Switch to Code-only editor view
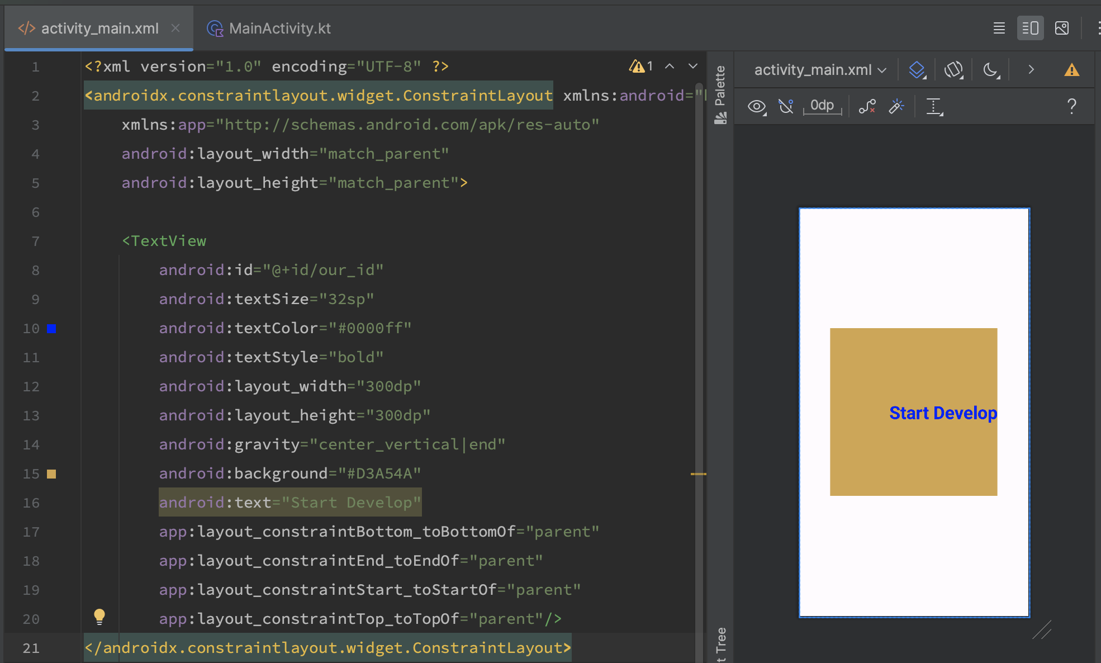Screen dimensions: 1101x663 (999, 28)
